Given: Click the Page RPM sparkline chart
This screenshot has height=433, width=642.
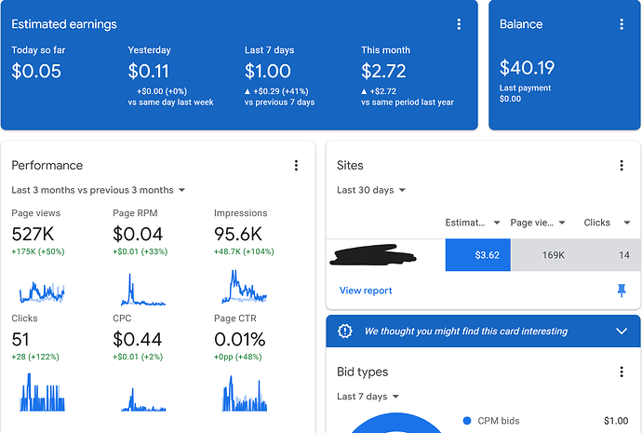Looking at the screenshot, I should [143, 290].
